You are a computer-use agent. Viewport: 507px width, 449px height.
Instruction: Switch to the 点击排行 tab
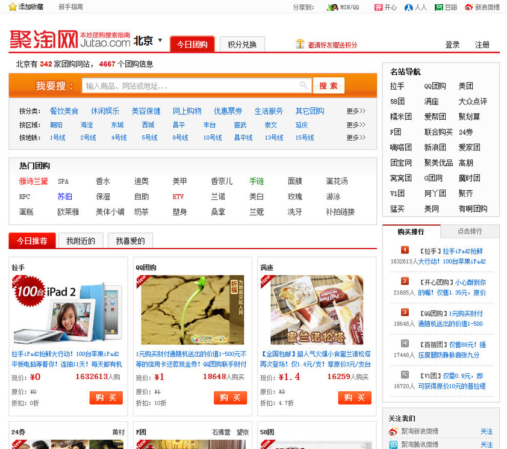tap(470, 231)
